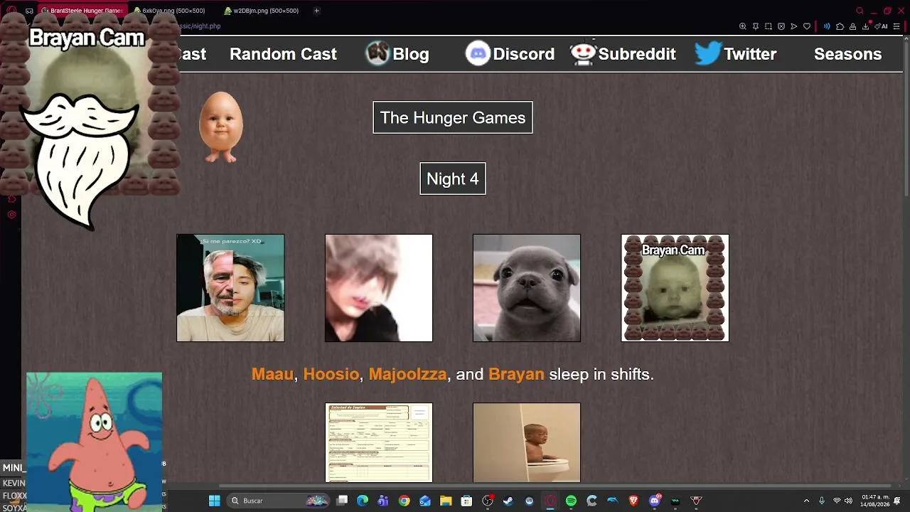Open Brave browser from taskbar

tap(633, 501)
